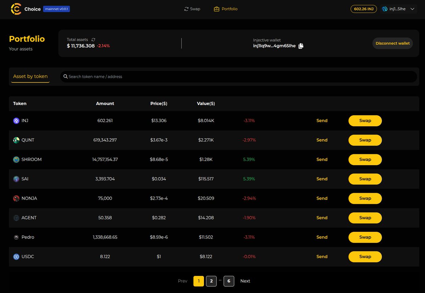425x293 pixels.
Task: Open the Swap navigation tab
Action: [192, 9]
